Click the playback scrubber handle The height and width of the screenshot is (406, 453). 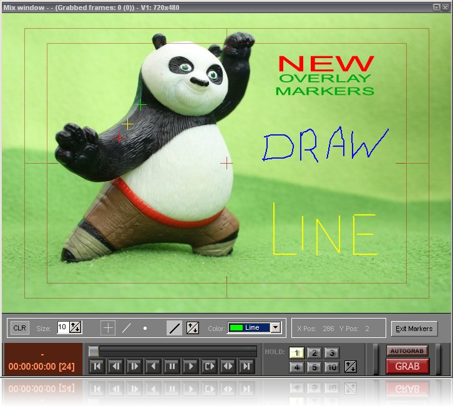tap(94, 351)
